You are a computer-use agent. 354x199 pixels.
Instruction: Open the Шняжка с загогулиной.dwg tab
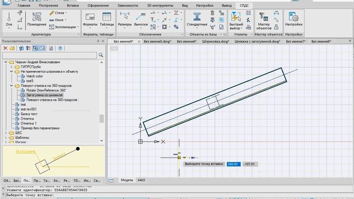coord(257,41)
